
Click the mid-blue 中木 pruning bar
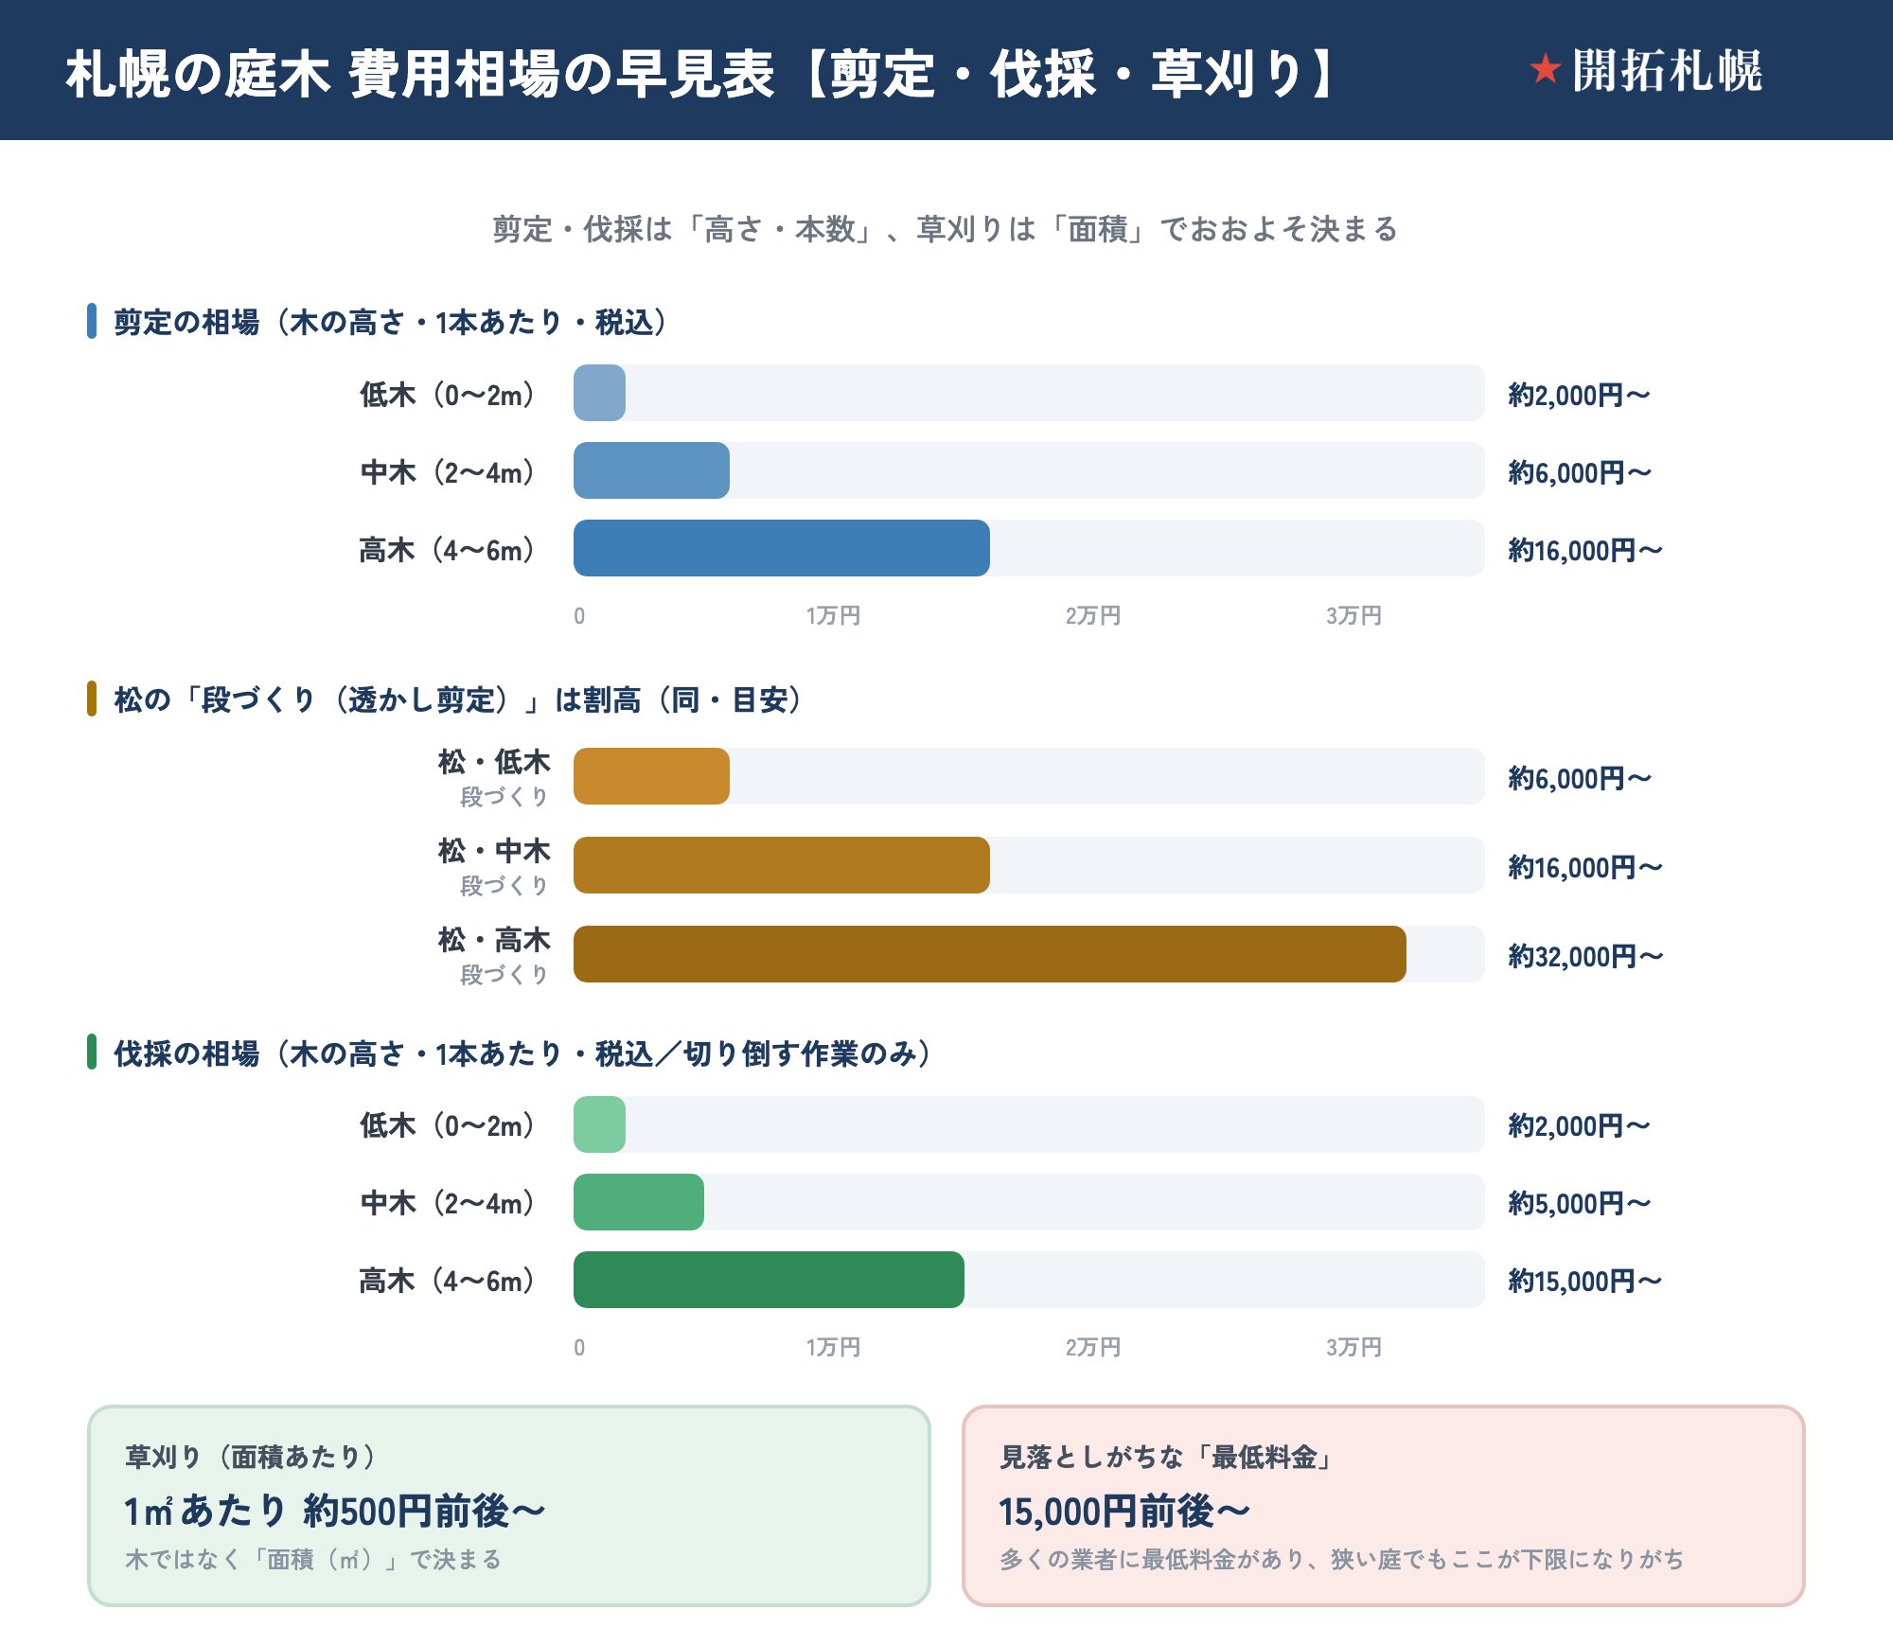pos(651,470)
